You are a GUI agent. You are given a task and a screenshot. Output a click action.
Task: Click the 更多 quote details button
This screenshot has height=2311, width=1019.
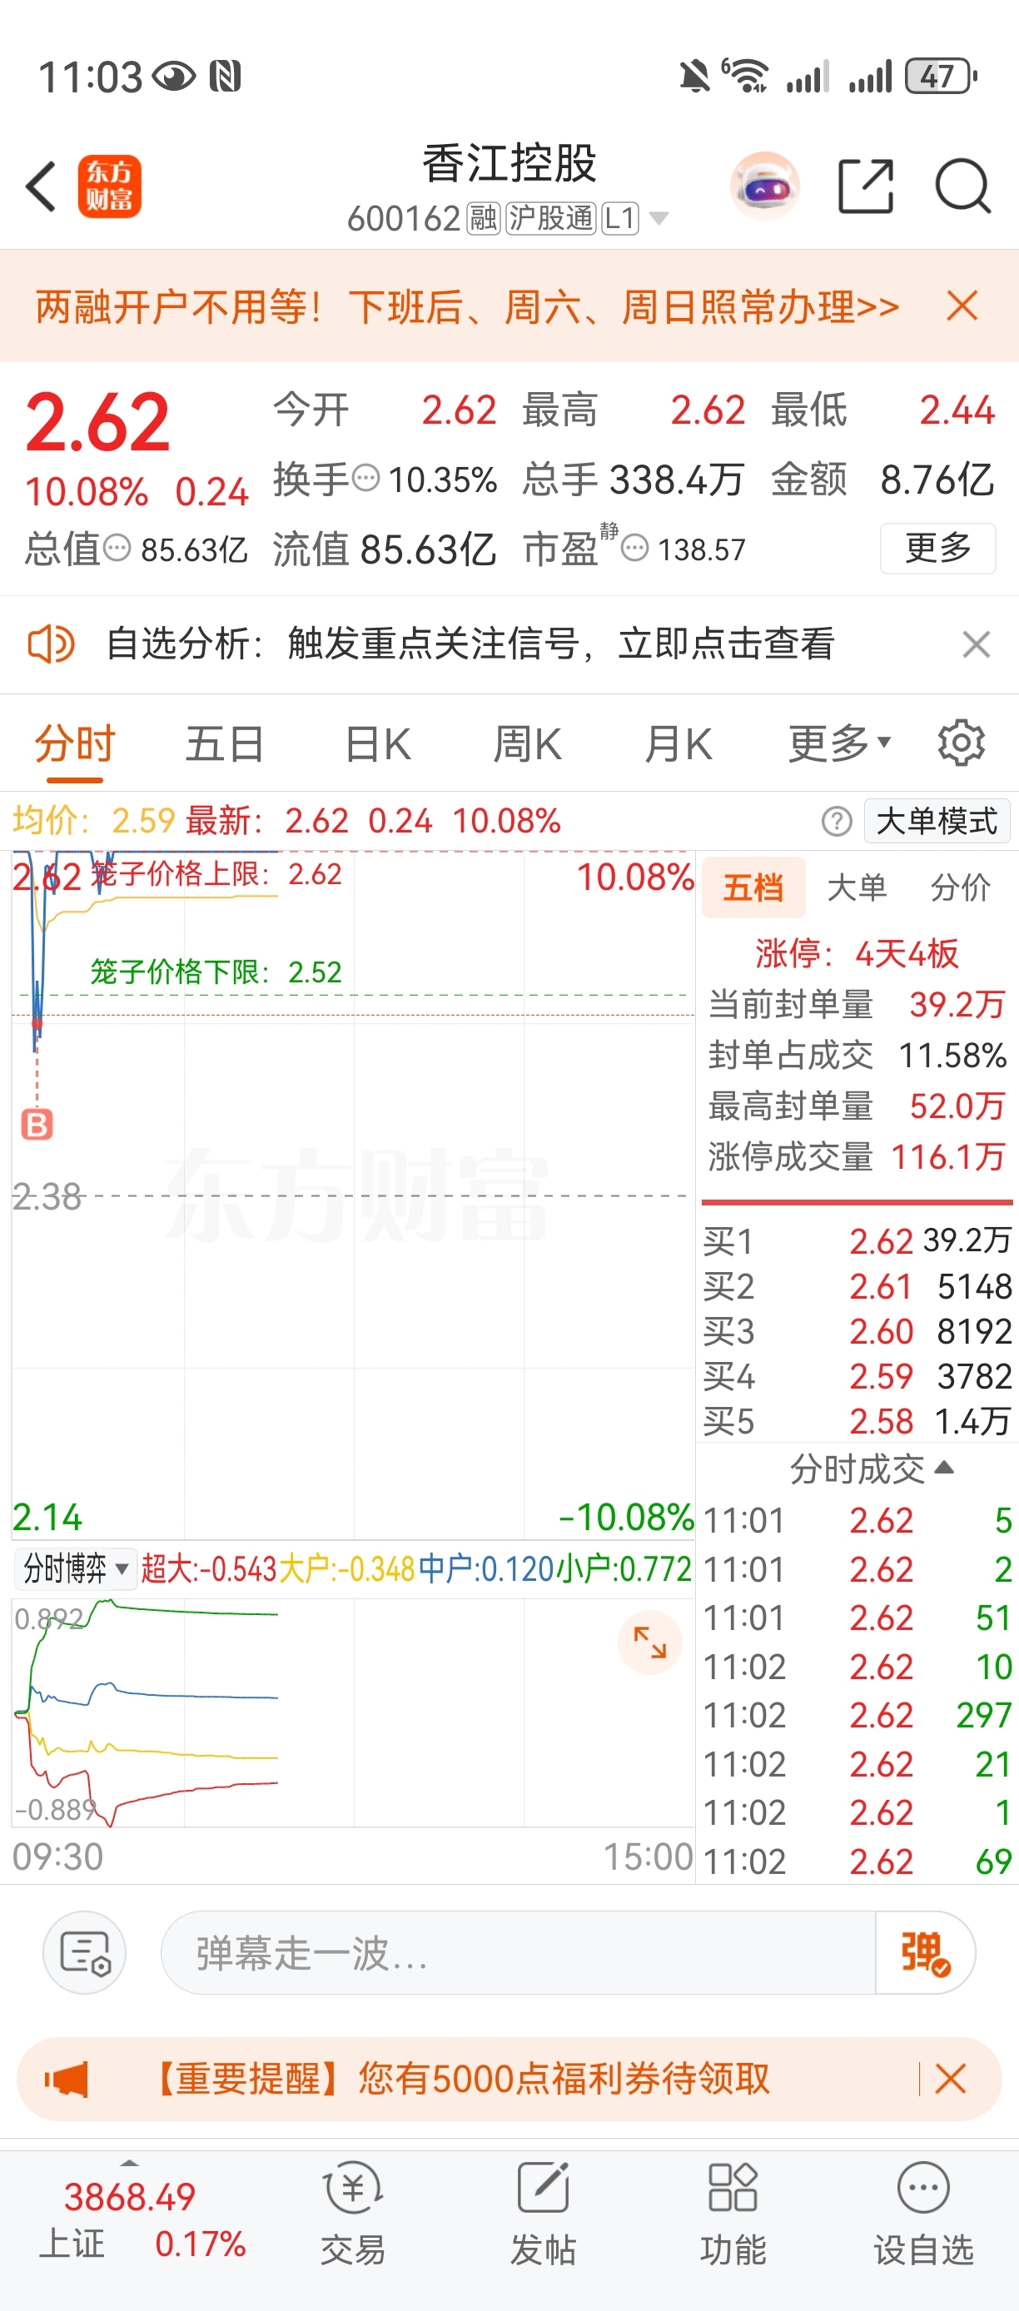(937, 547)
